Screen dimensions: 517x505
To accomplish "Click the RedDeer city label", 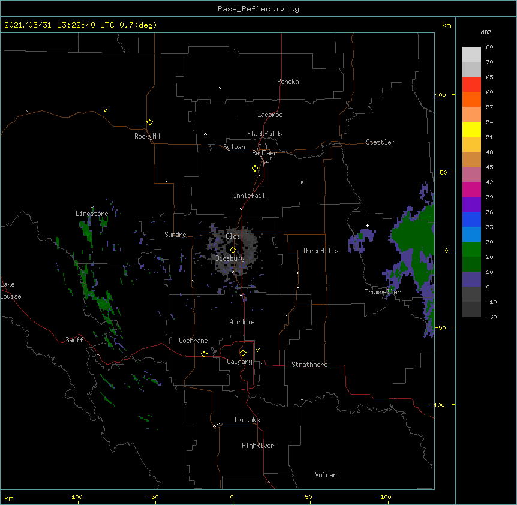I will point(264,153).
